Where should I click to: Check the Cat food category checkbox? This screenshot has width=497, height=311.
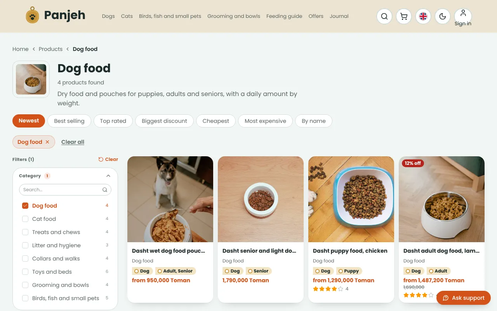point(25,219)
